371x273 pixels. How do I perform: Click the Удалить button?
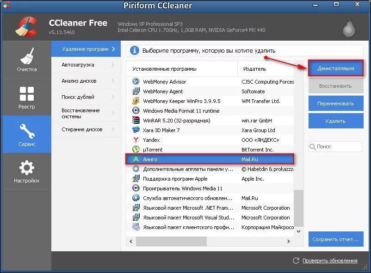pos(336,121)
